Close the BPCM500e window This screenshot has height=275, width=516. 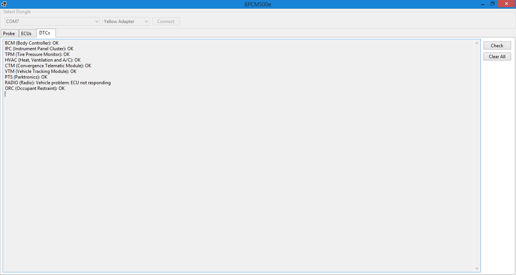507,4
